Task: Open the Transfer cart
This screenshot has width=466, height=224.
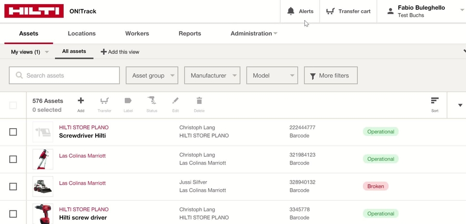Action: pos(348,11)
